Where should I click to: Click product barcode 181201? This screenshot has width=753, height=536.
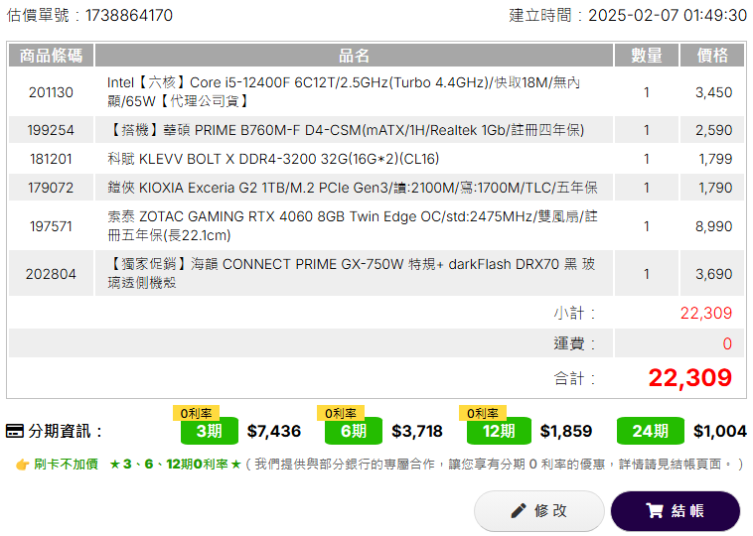51,159
